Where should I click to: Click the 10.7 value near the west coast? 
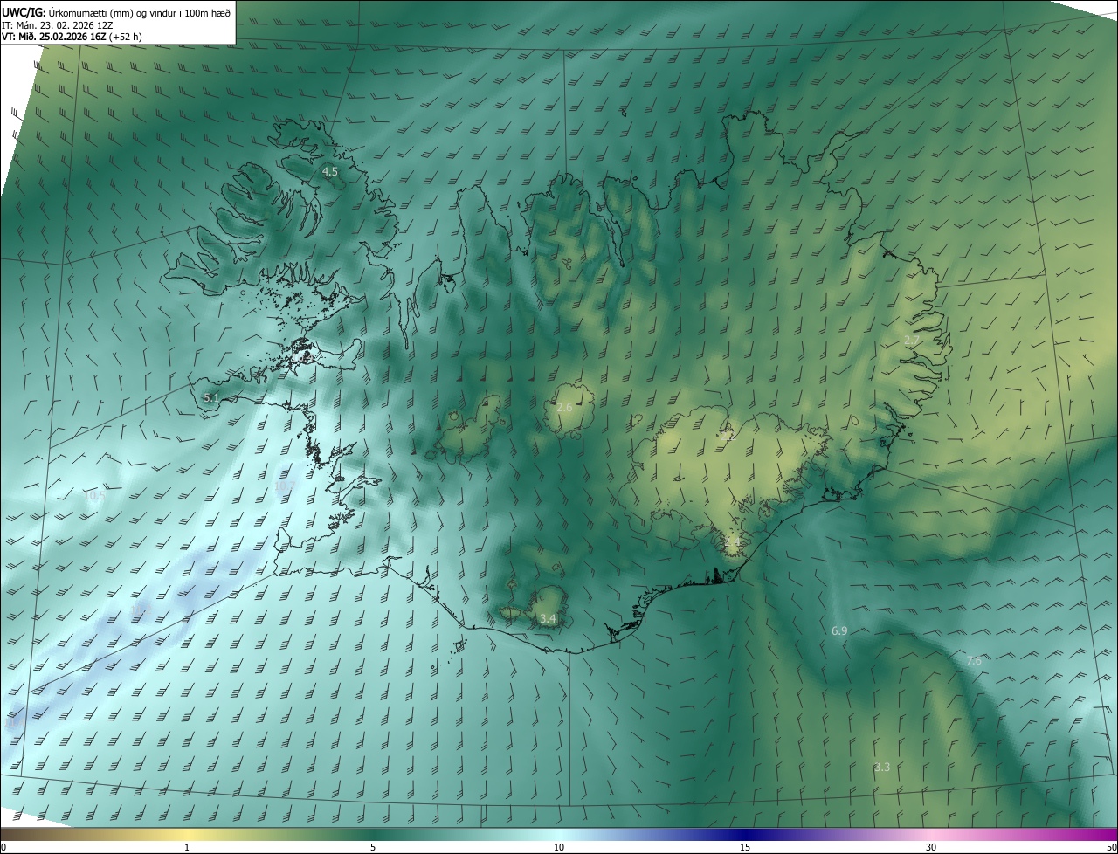285,486
